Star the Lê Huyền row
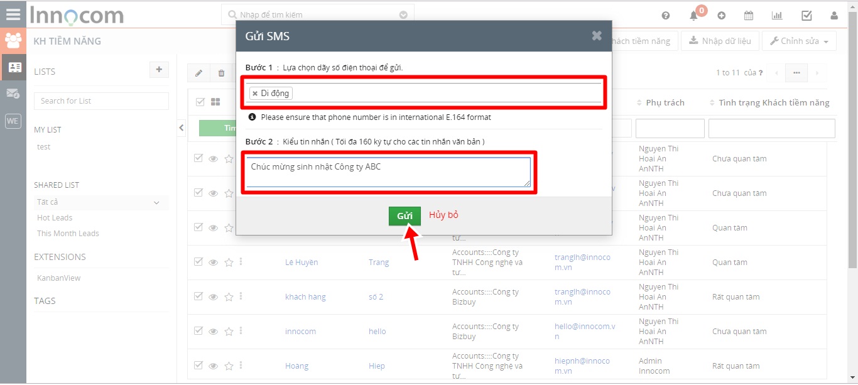This screenshot has width=858, height=385. (x=229, y=263)
